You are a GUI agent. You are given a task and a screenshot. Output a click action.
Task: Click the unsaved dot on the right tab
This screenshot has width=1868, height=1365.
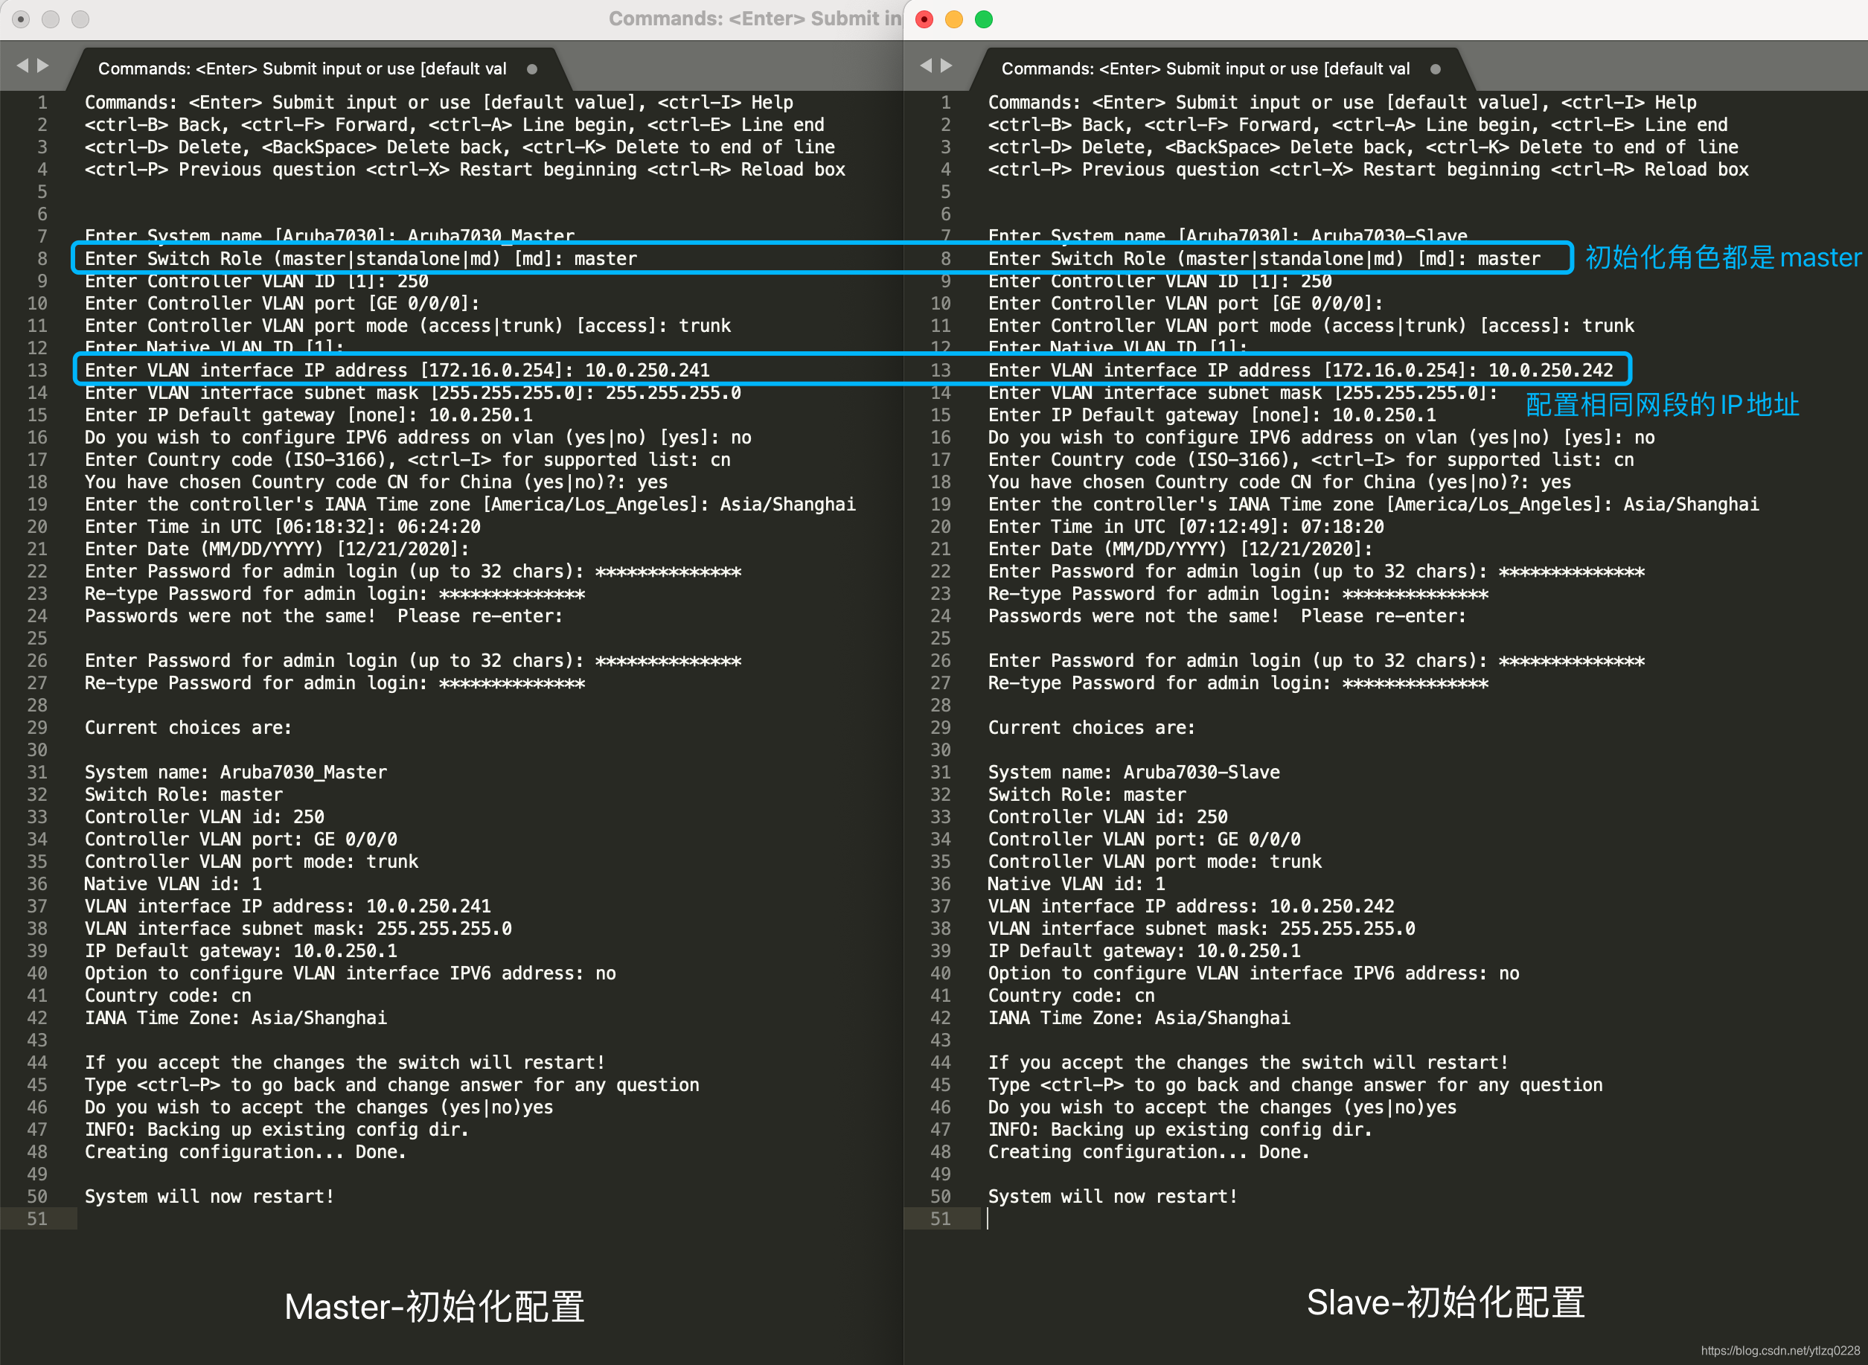(x=1435, y=69)
